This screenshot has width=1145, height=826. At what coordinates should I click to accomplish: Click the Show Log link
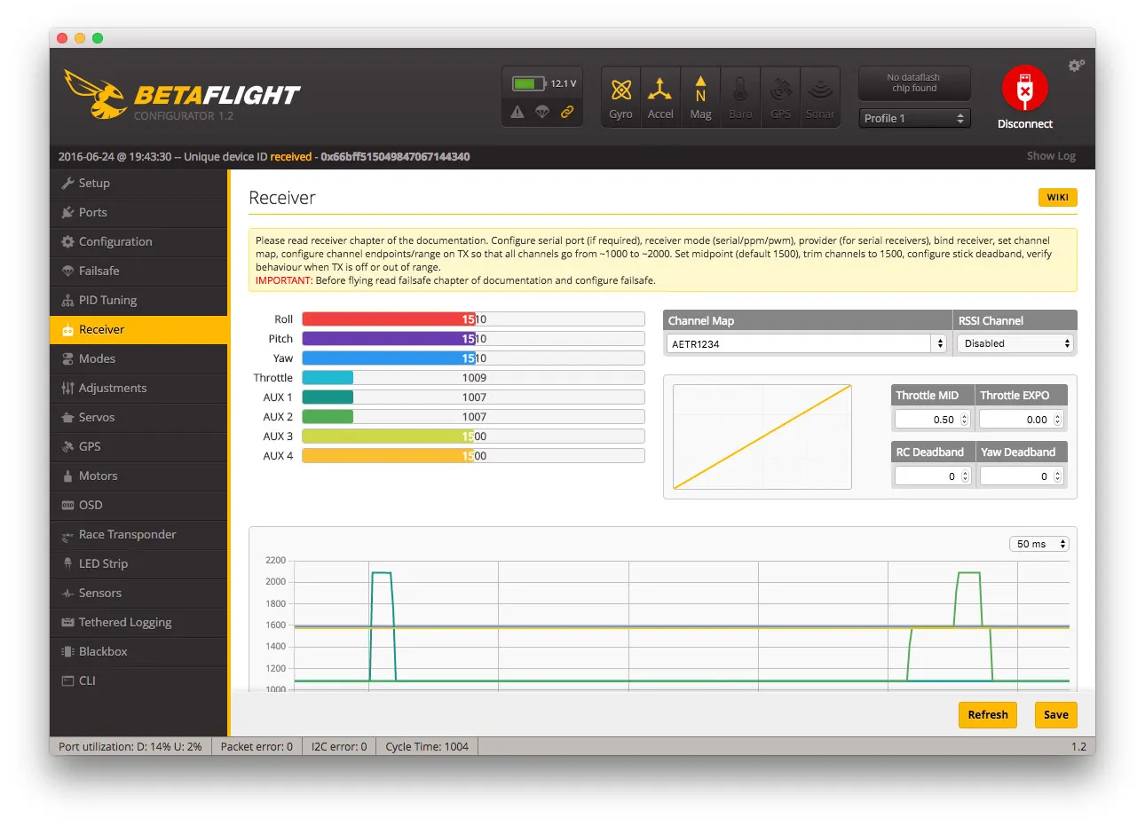tap(1051, 156)
